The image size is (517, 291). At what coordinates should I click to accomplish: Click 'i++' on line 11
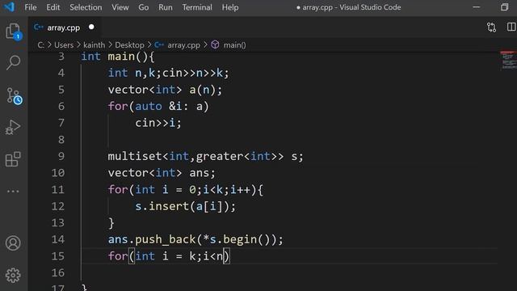[240, 190]
